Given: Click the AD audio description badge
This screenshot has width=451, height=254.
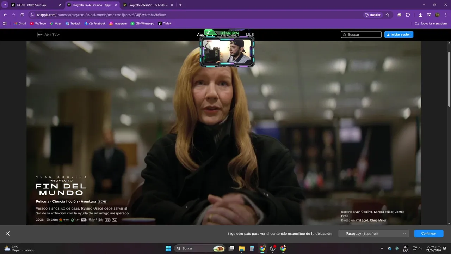Looking at the screenshot, I should click(x=115, y=220).
